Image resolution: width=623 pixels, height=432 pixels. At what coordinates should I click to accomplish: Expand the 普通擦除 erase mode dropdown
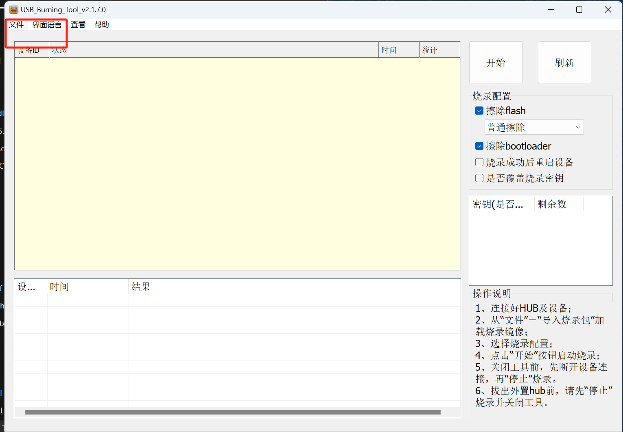click(534, 128)
